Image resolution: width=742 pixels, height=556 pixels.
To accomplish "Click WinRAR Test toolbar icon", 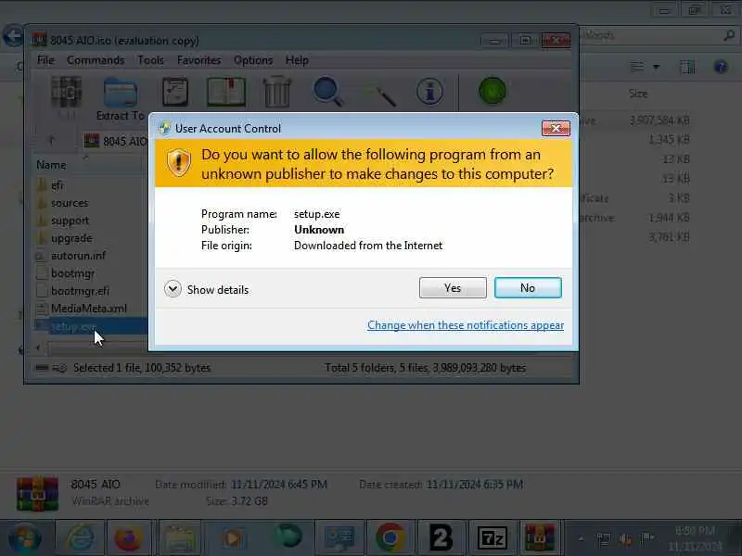I will (175, 92).
